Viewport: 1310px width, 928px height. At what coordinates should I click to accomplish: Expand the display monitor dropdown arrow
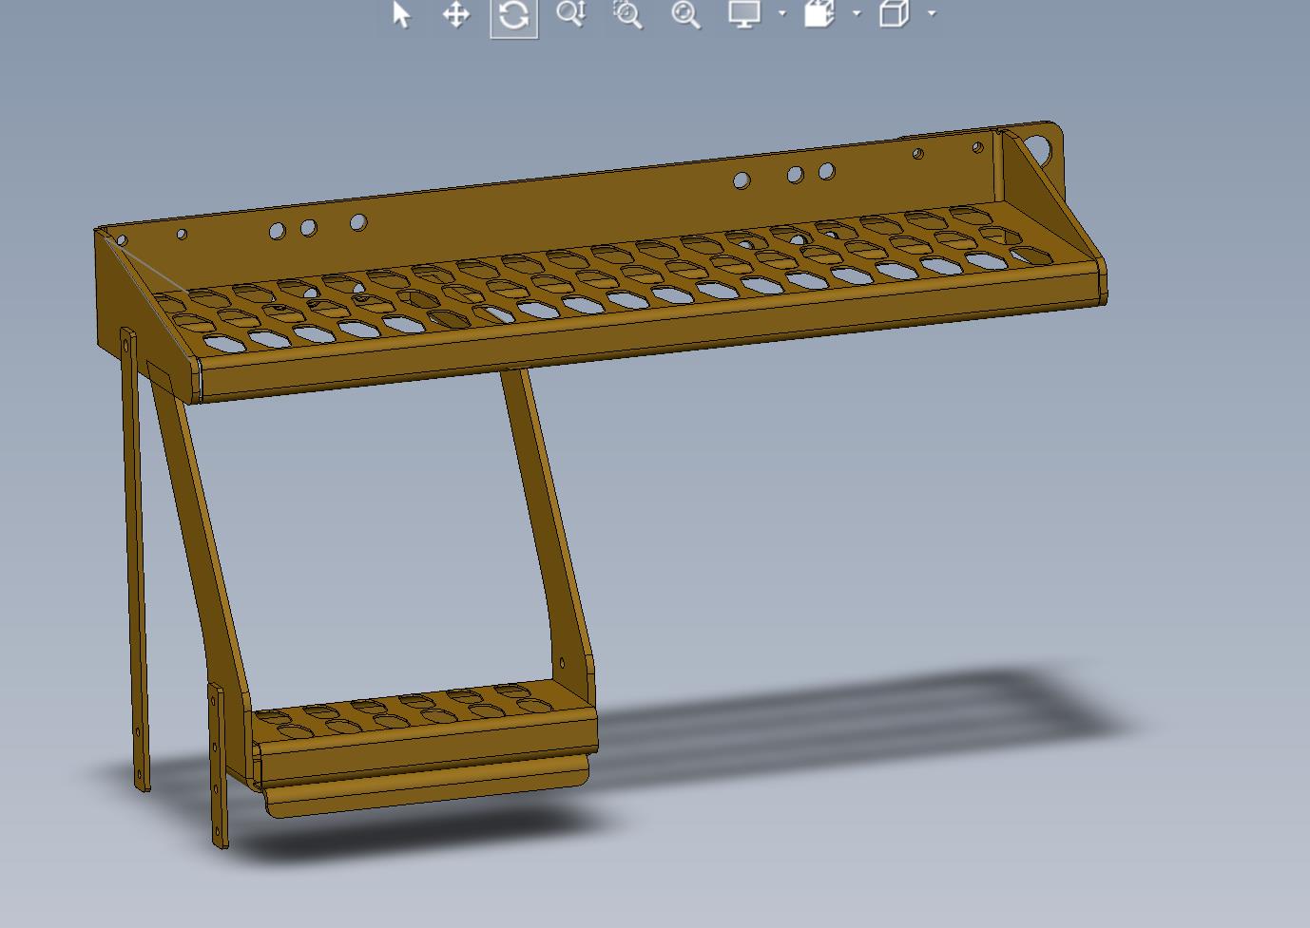pos(782,13)
